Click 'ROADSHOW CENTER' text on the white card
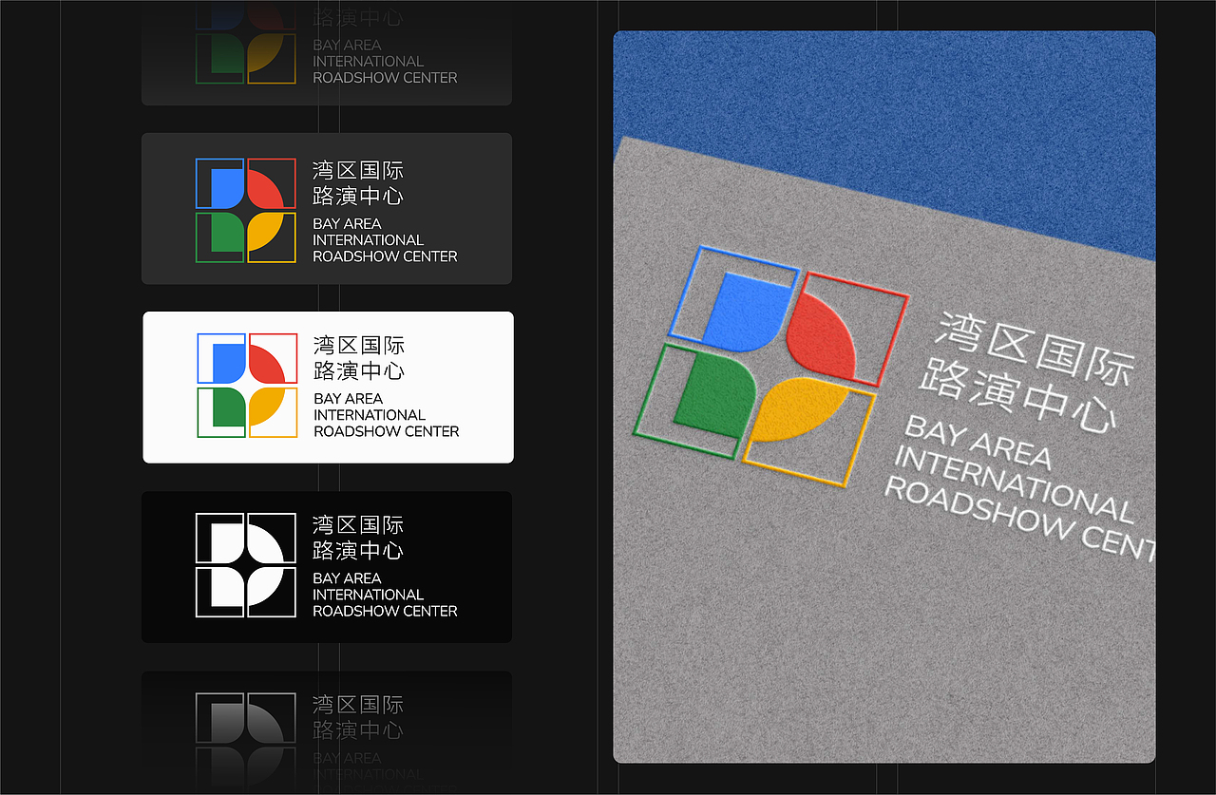Screen dimensions: 1216x795 pos(387,431)
